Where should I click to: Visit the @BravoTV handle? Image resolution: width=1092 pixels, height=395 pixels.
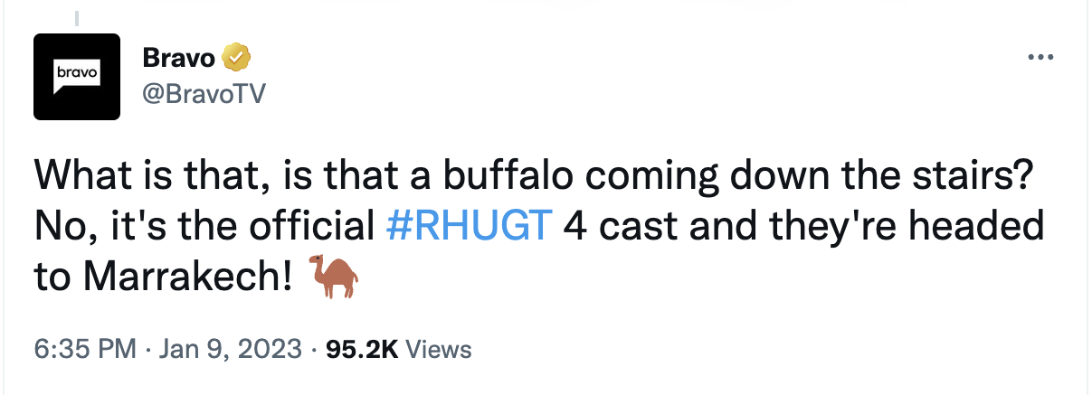pos(204,94)
